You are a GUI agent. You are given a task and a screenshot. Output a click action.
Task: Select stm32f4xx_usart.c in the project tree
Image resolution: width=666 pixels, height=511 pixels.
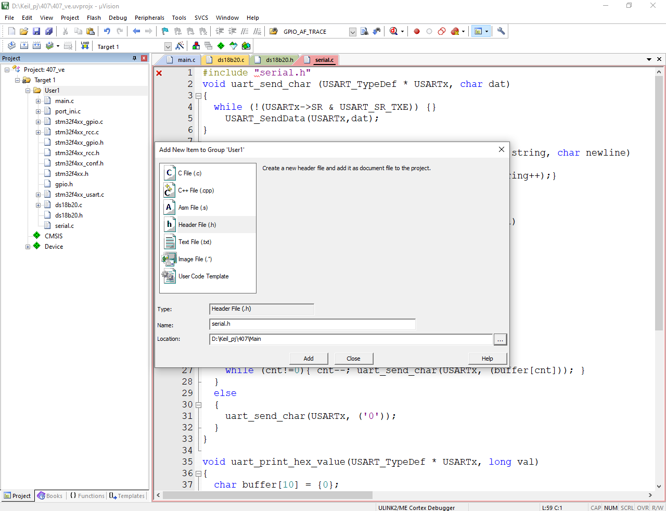click(80, 195)
